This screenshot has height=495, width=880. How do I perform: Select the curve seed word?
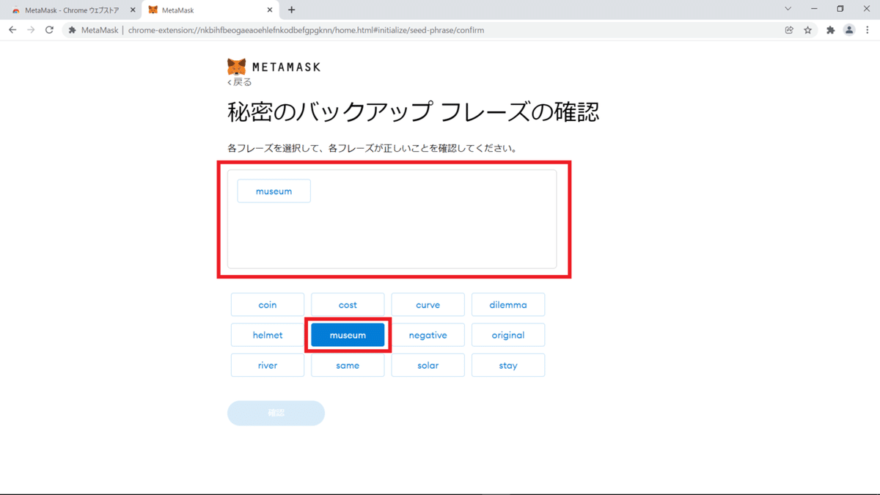click(x=428, y=304)
